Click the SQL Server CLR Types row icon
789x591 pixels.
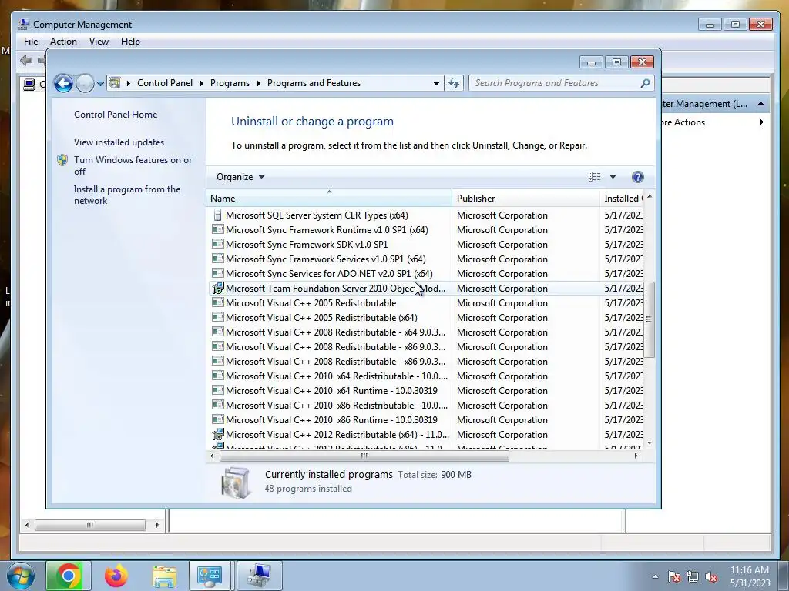pos(217,215)
